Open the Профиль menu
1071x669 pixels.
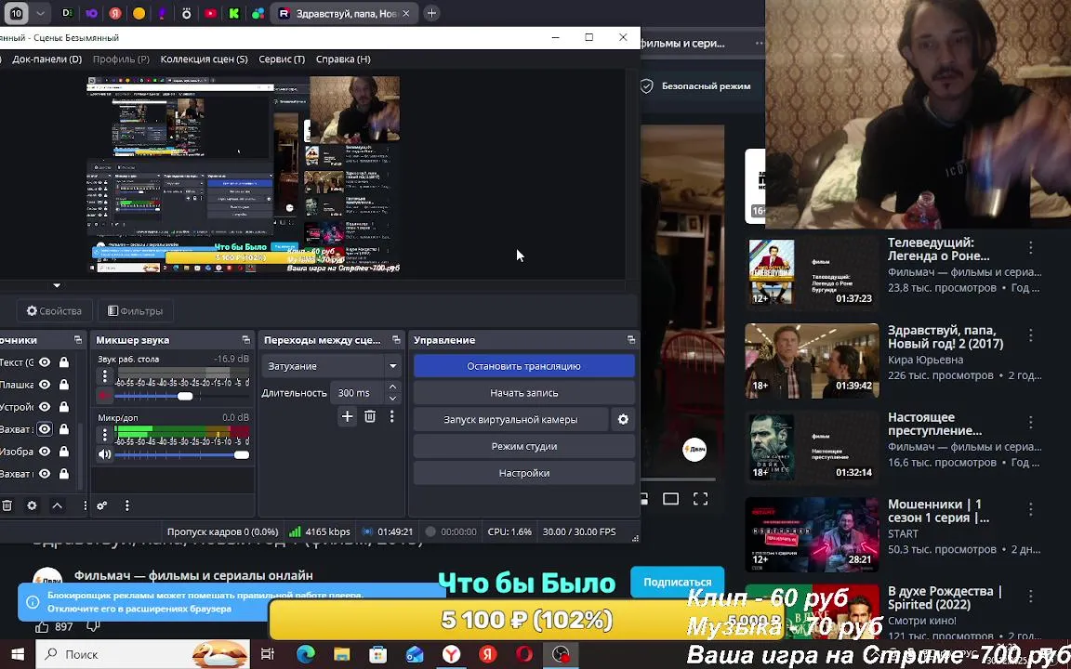(x=121, y=59)
